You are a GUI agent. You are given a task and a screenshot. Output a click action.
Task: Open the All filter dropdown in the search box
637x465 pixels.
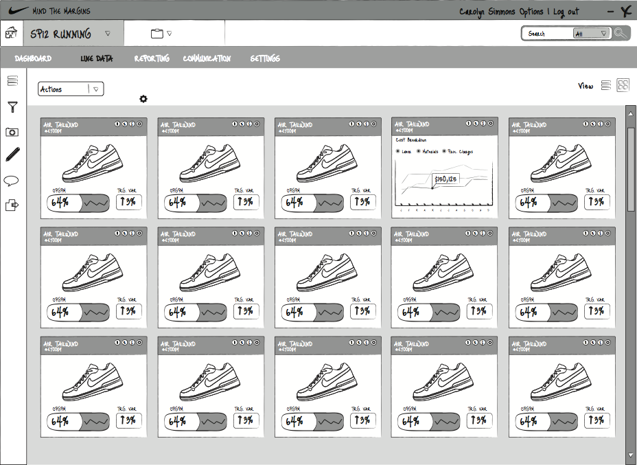(593, 32)
